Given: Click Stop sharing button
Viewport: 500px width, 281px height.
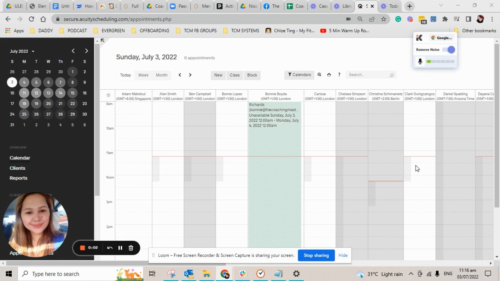Looking at the screenshot, I should (316, 255).
